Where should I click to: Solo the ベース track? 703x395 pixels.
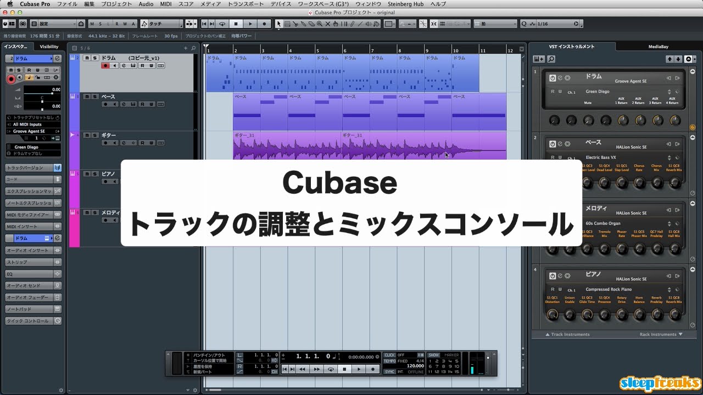[x=96, y=97]
